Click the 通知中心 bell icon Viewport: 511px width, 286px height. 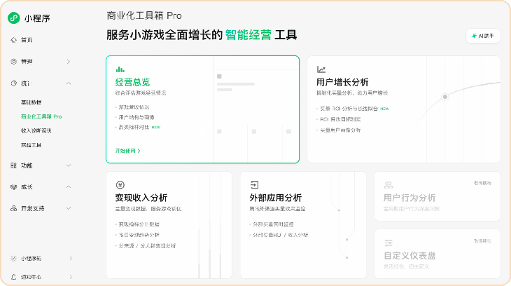pyautogui.click(x=13, y=277)
